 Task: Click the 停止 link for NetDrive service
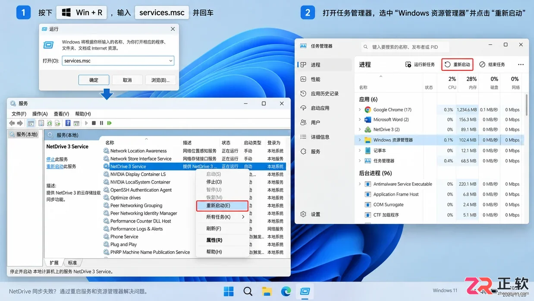coord(50,159)
